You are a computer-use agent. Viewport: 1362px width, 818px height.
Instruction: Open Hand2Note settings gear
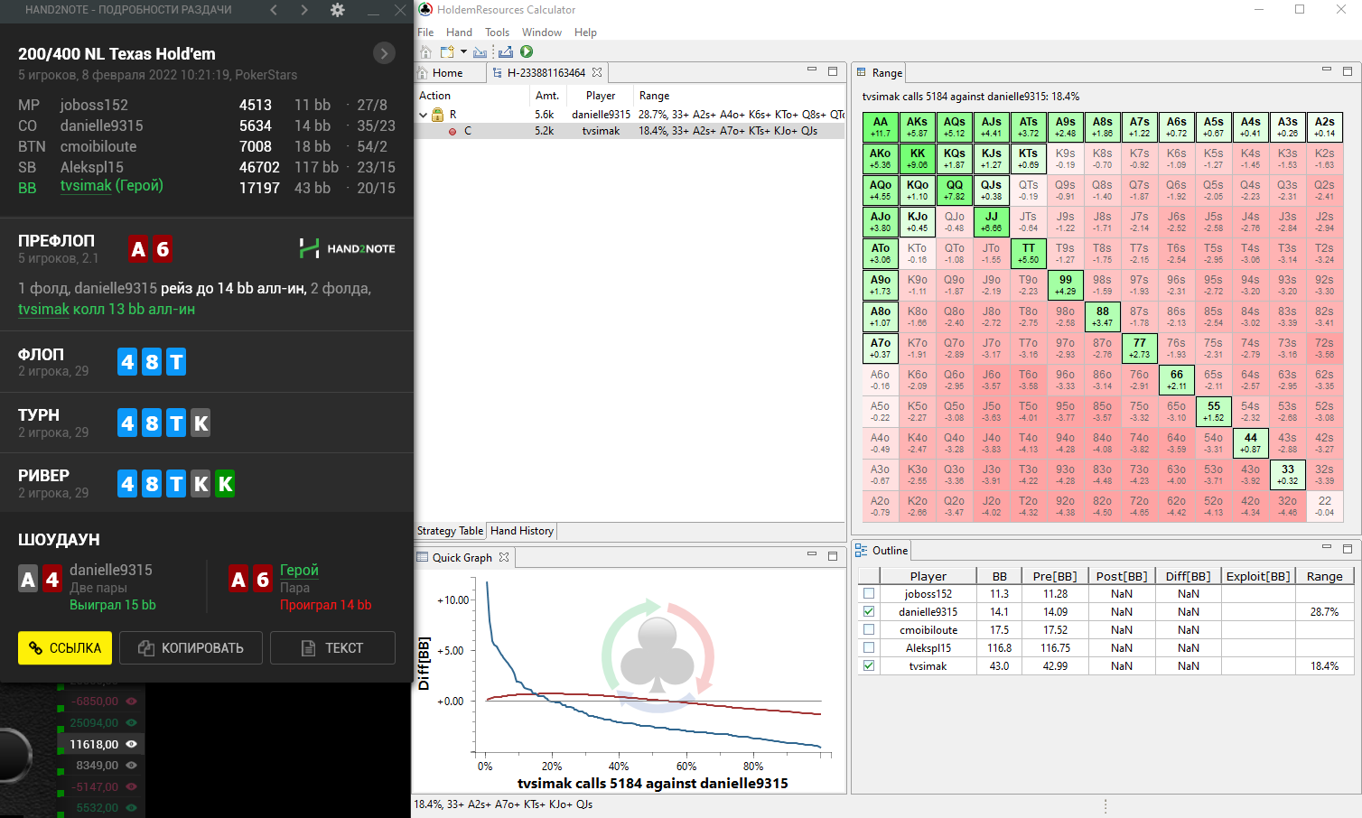337,10
